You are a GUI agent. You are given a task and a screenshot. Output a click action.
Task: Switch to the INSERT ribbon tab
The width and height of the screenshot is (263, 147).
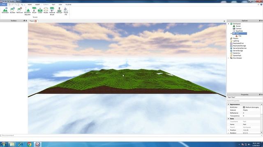pyautogui.click(x=37, y=4)
